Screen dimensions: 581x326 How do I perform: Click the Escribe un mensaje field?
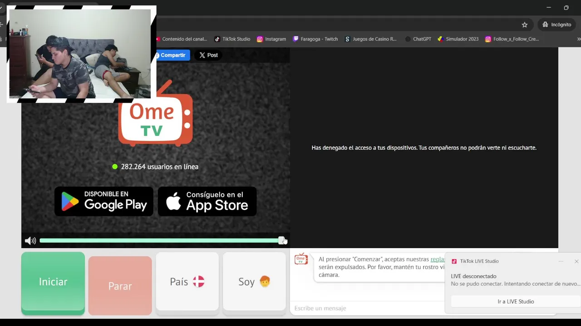tap(368, 308)
